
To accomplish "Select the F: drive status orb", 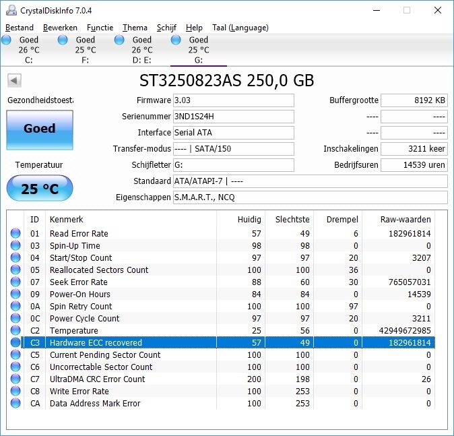I will click(x=63, y=40).
